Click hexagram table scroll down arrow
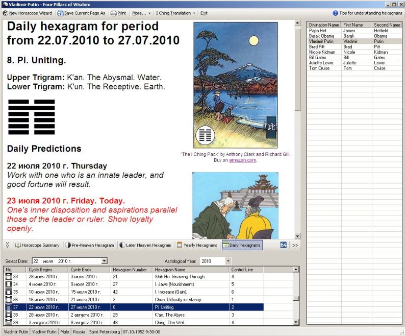This screenshot has height=336, width=406. (296, 322)
